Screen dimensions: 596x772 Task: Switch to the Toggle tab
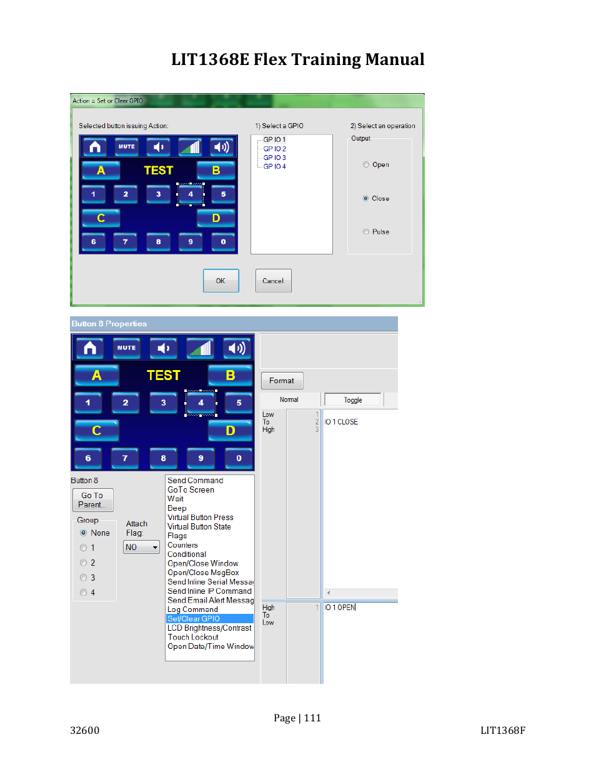point(352,399)
